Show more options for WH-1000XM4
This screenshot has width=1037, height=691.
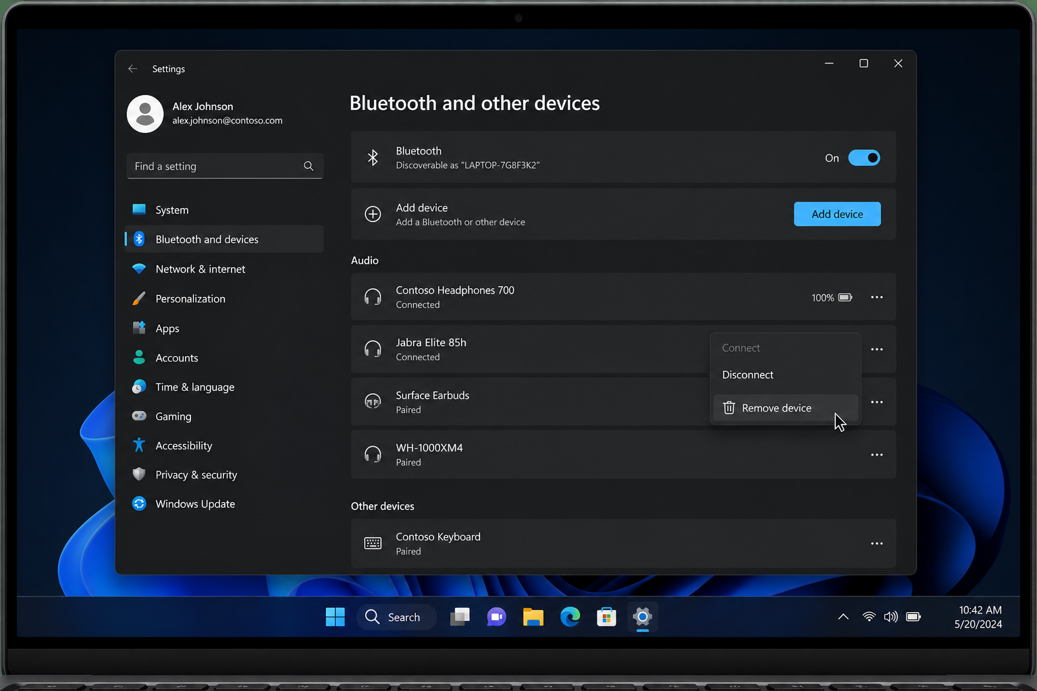(876, 454)
